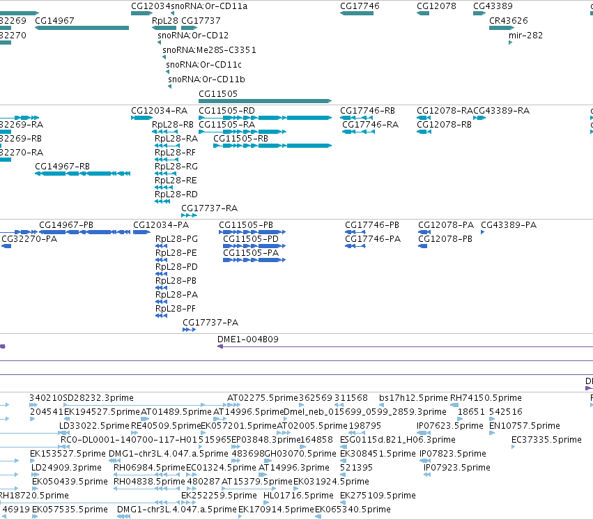
Task: Select transcript CG11505-RD
Action: pyautogui.click(x=227, y=111)
